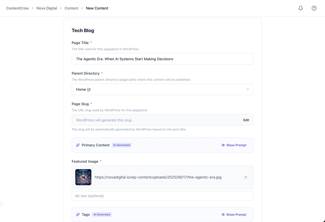This screenshot has height=222, width=325.
Task: Click the left-edge panel arrow icon
Action: click(1, 203)
